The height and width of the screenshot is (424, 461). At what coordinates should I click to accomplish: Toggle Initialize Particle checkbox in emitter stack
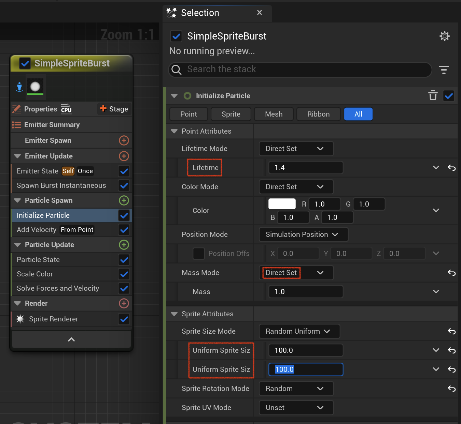click(x=124, y=215)
